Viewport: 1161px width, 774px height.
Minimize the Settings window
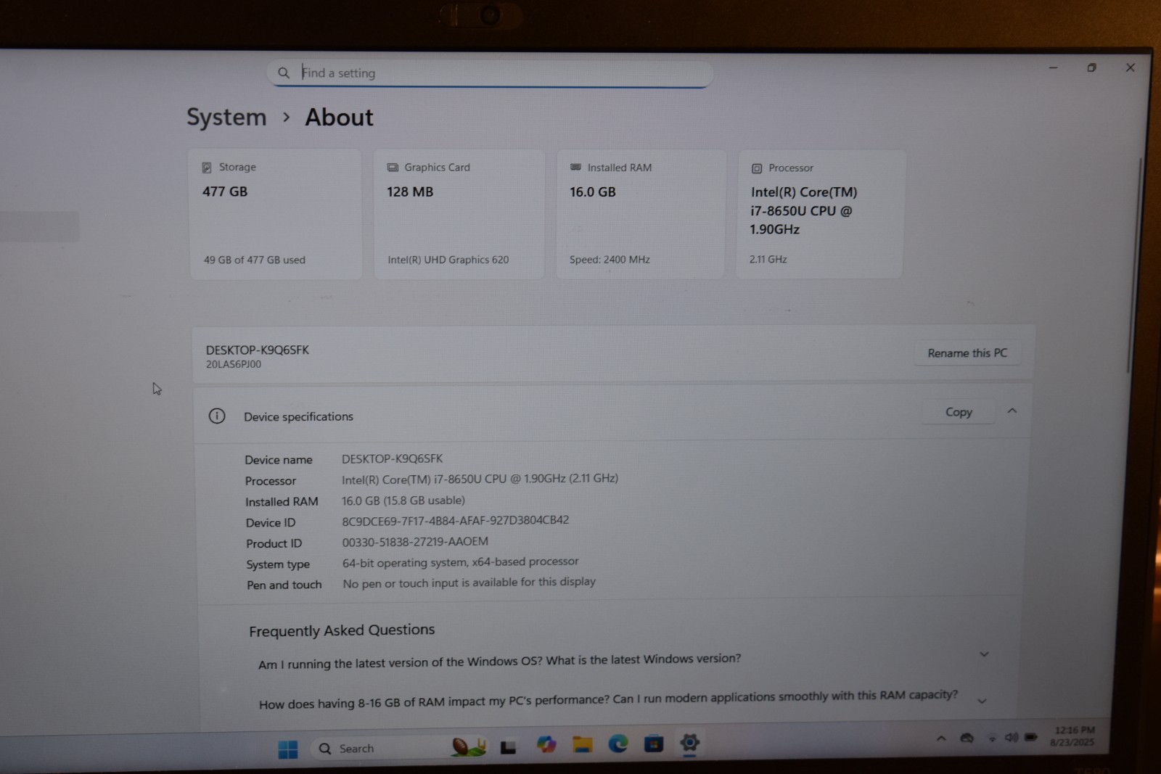click(1053, 67)
